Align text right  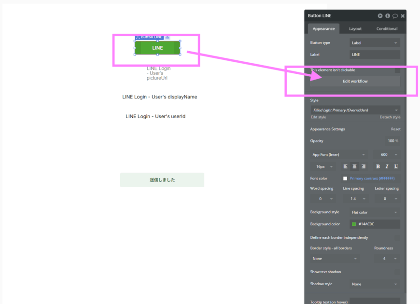point(364,166)
